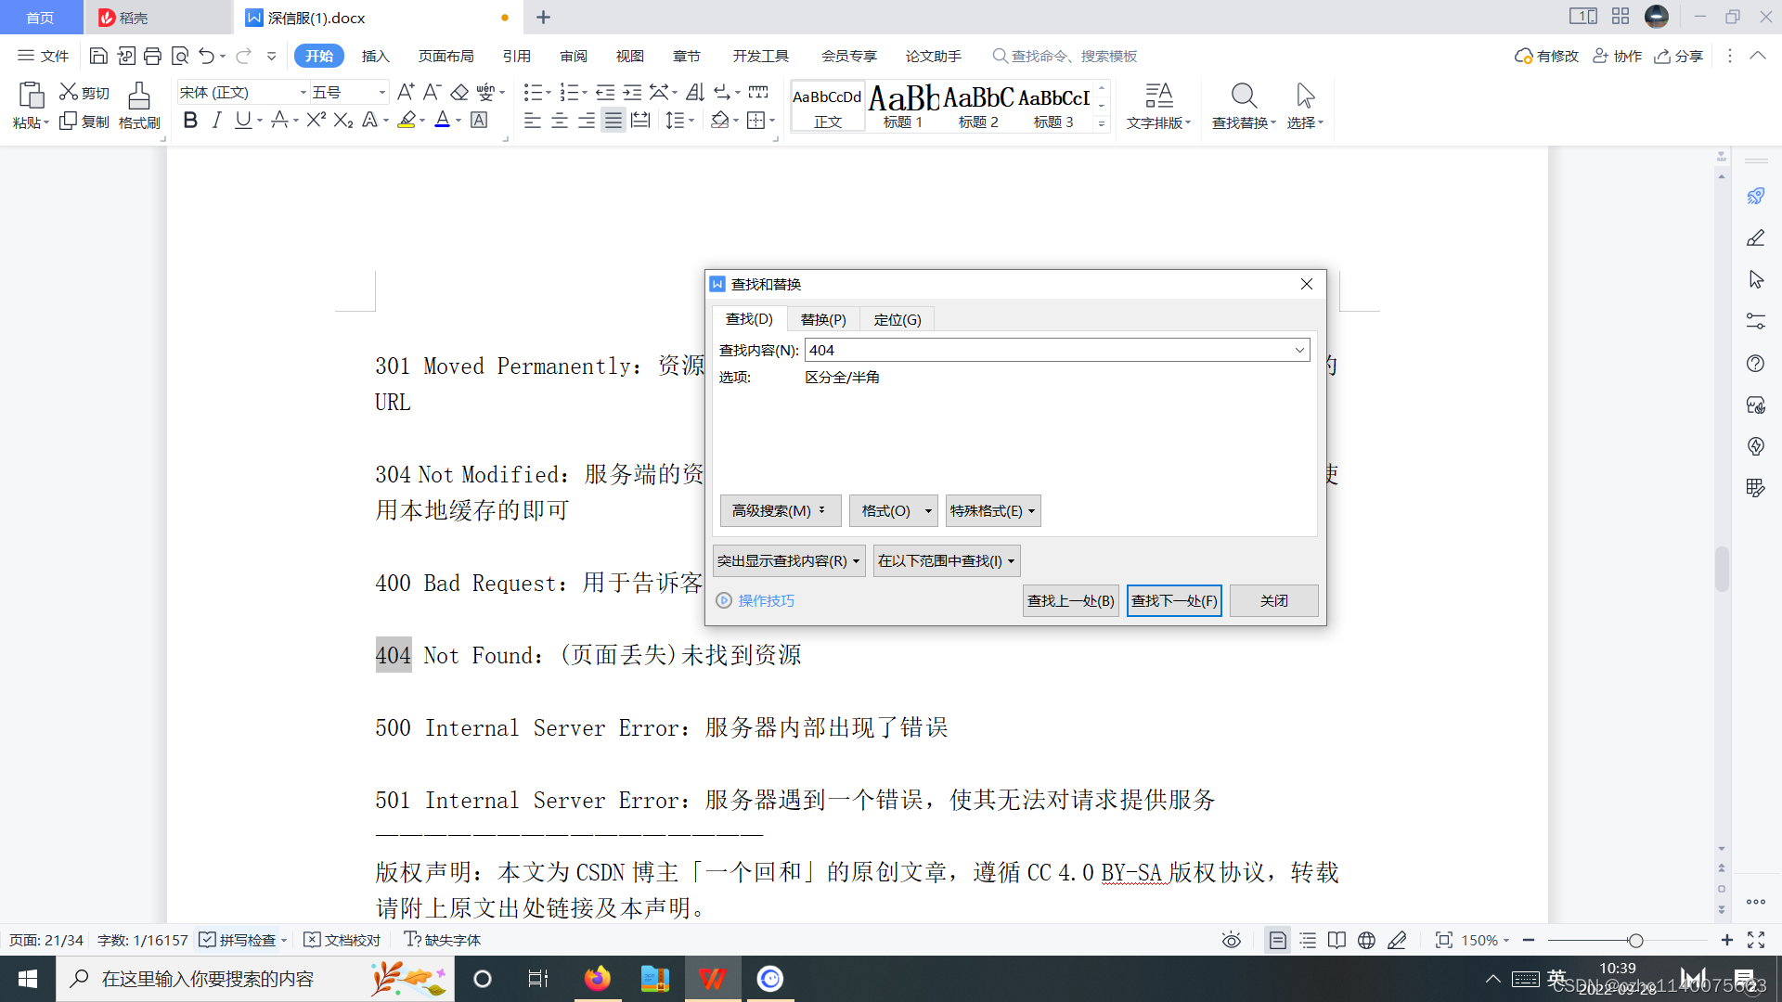The image size is (1782, 1002).
Task: Open the font size dropdown
Action: coord(381,92)
